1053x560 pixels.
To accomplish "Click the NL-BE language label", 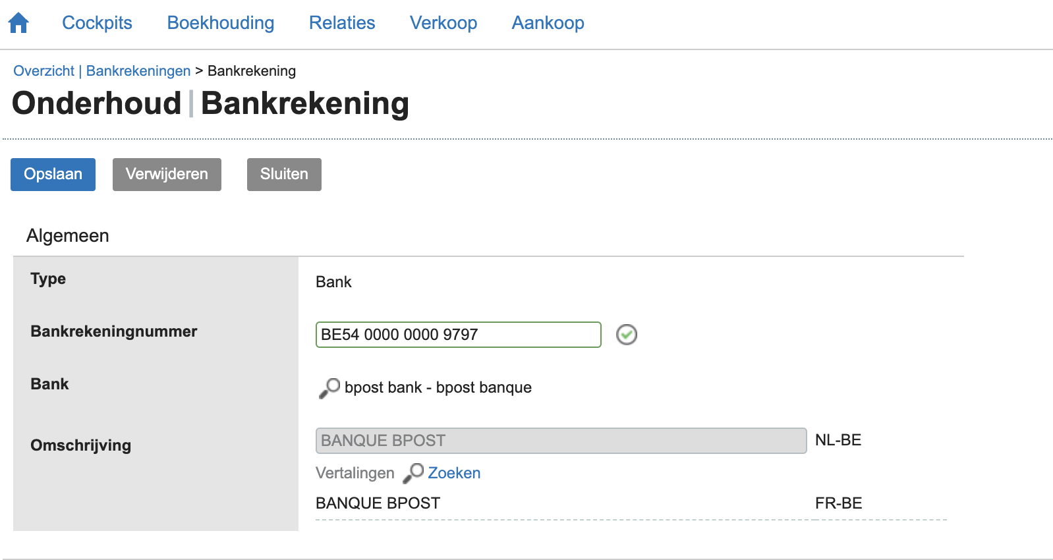I will click(x=838, y=440).
